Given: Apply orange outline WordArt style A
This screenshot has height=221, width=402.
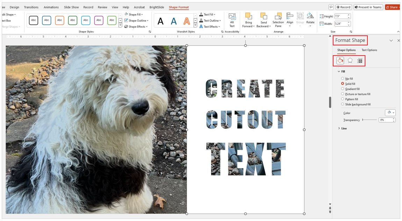Looking at the screenshot, I should (x=187, y=21).
